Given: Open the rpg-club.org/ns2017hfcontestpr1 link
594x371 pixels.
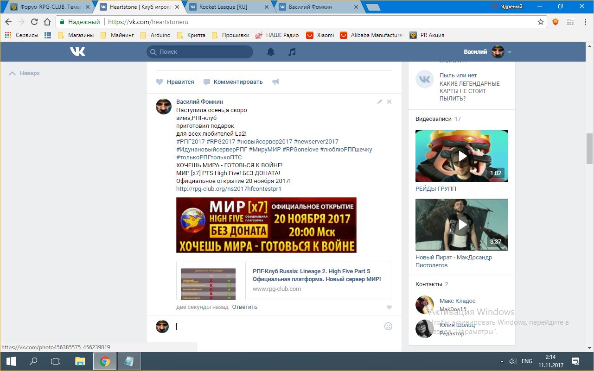Looking at the screenshot, I should pyautogui.click(x=229, y=189).
